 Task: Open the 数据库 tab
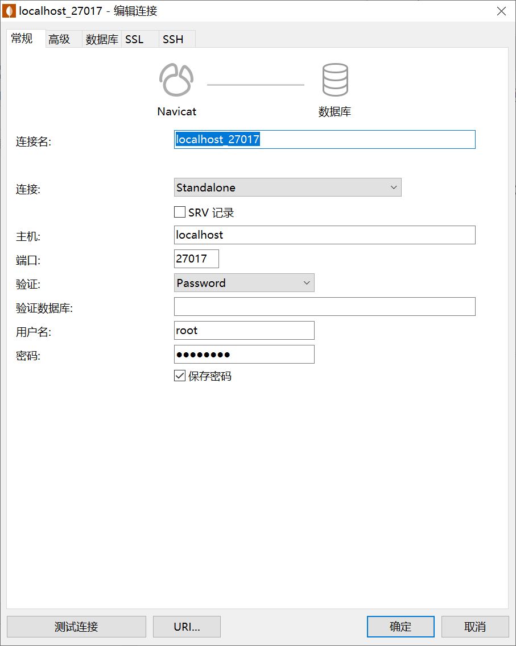point(101,39)
